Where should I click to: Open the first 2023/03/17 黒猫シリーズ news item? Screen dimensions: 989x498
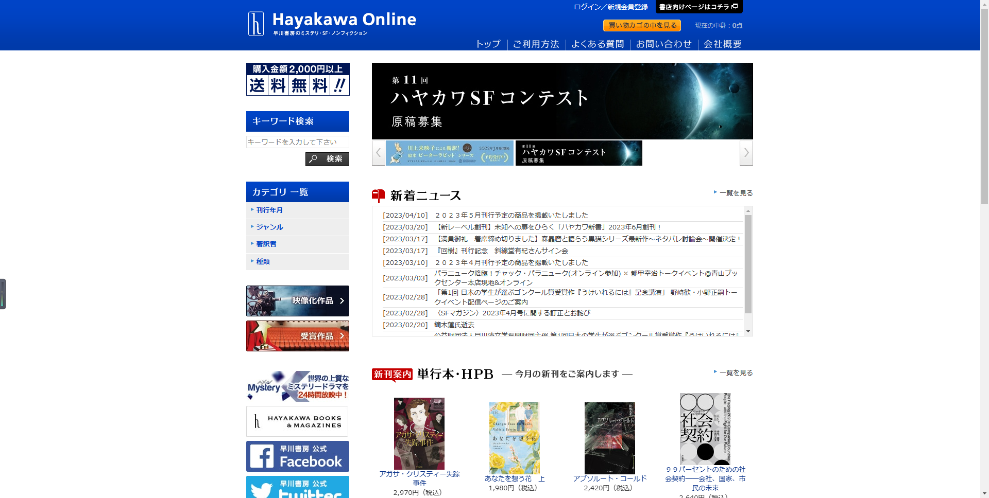coord(588,239)
